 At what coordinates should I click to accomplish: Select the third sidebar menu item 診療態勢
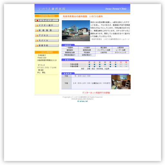pyautogui.click(x=47, y=30)
